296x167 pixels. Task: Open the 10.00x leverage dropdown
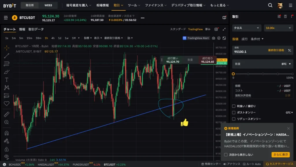click(278, 28)
